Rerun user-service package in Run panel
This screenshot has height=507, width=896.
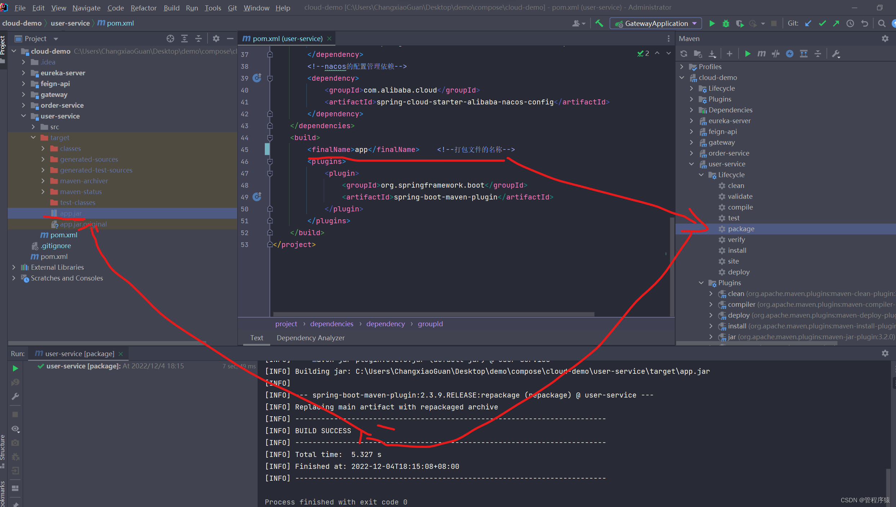[15, 368]
